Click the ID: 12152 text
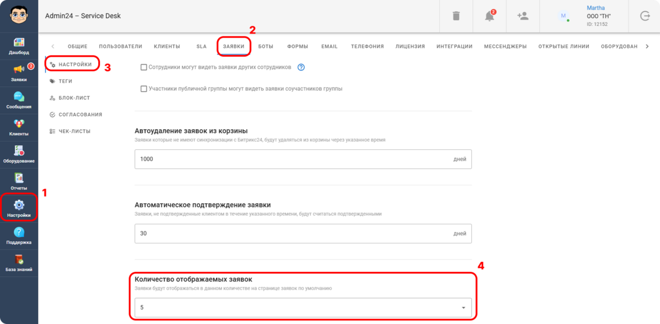This screenshot has height=324, width=660. click(x=597, y=24)
